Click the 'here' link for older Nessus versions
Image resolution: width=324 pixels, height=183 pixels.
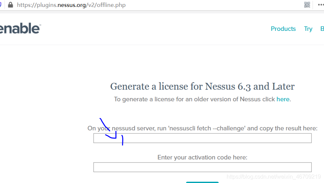283,99
